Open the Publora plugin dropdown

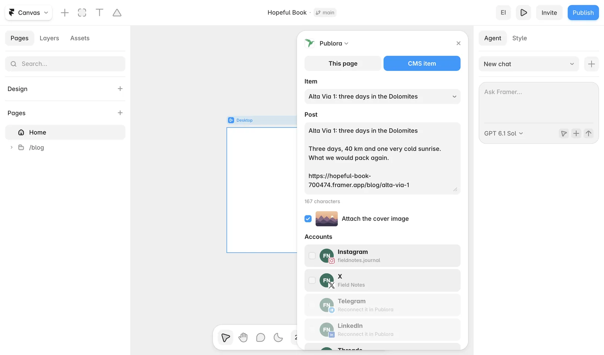pyautogui.click(x=334, y=43)
